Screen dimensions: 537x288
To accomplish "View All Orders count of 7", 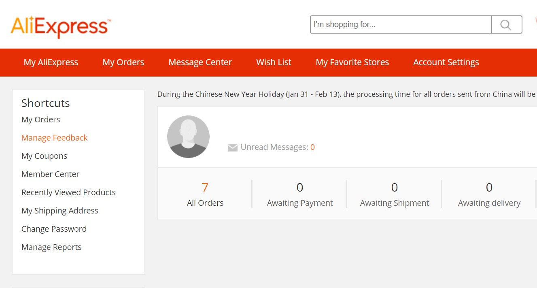I will [x=205, y=194].
